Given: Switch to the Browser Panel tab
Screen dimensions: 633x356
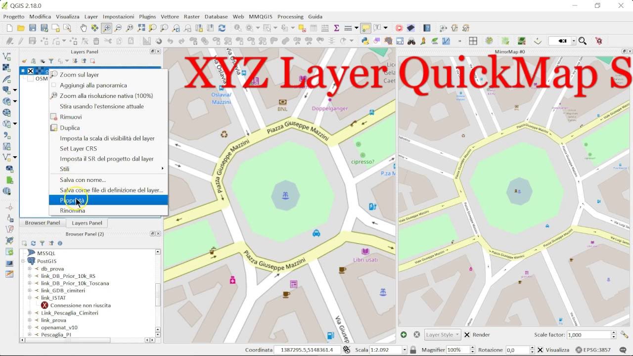Looking at the screenshot, I should (x=43, y=223).
